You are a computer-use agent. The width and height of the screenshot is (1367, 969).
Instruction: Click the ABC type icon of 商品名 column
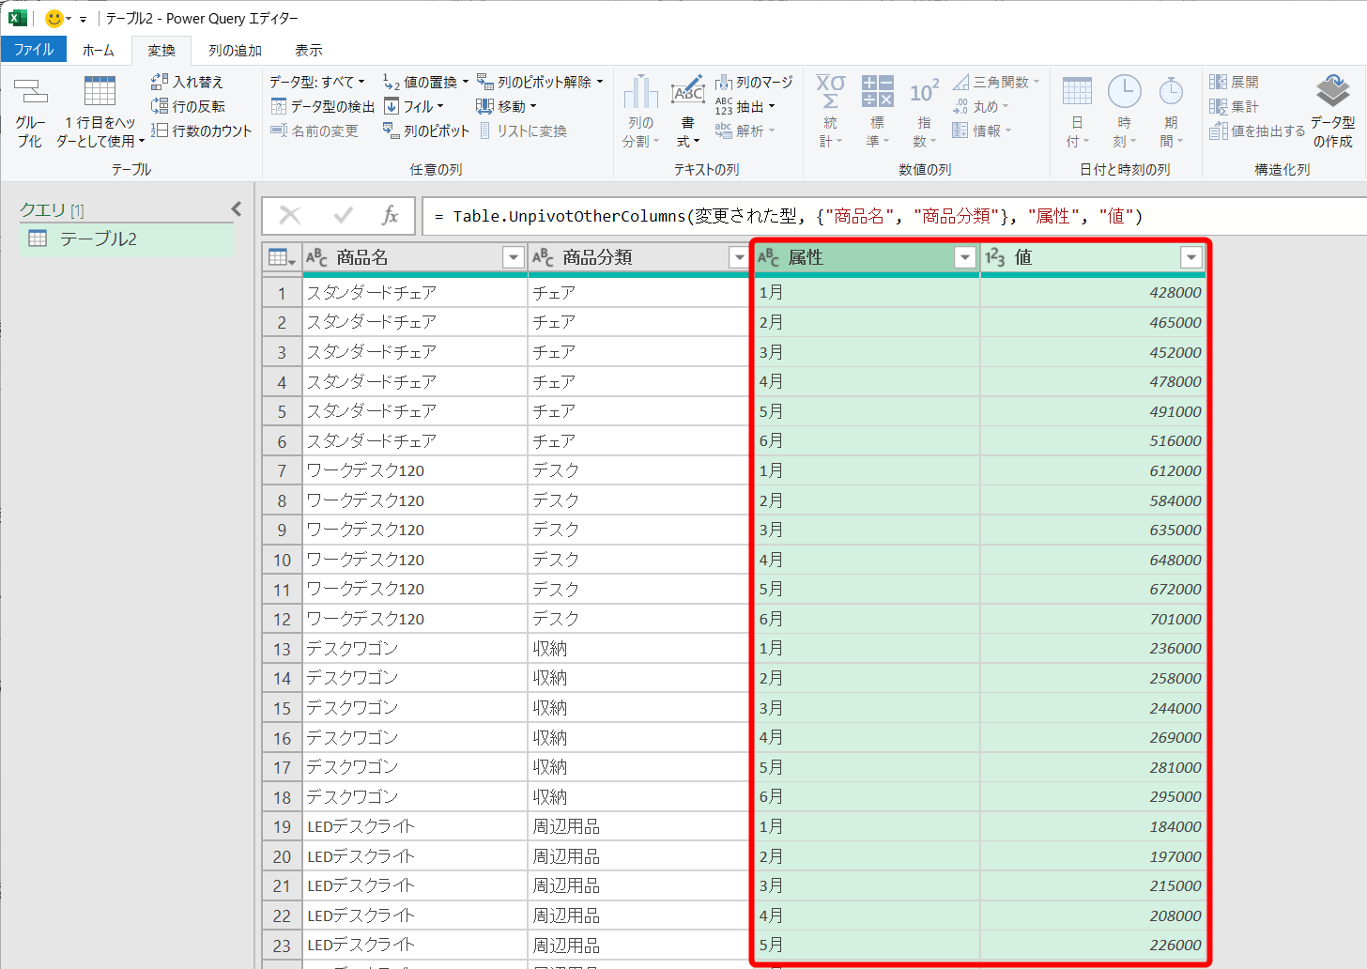coord(316,256)
